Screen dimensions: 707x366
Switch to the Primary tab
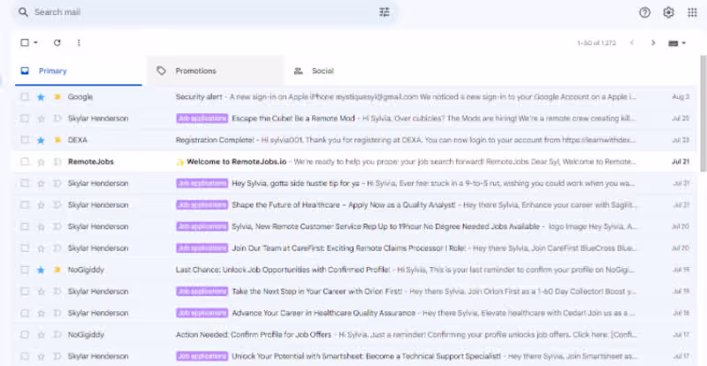tap(79, 71)
